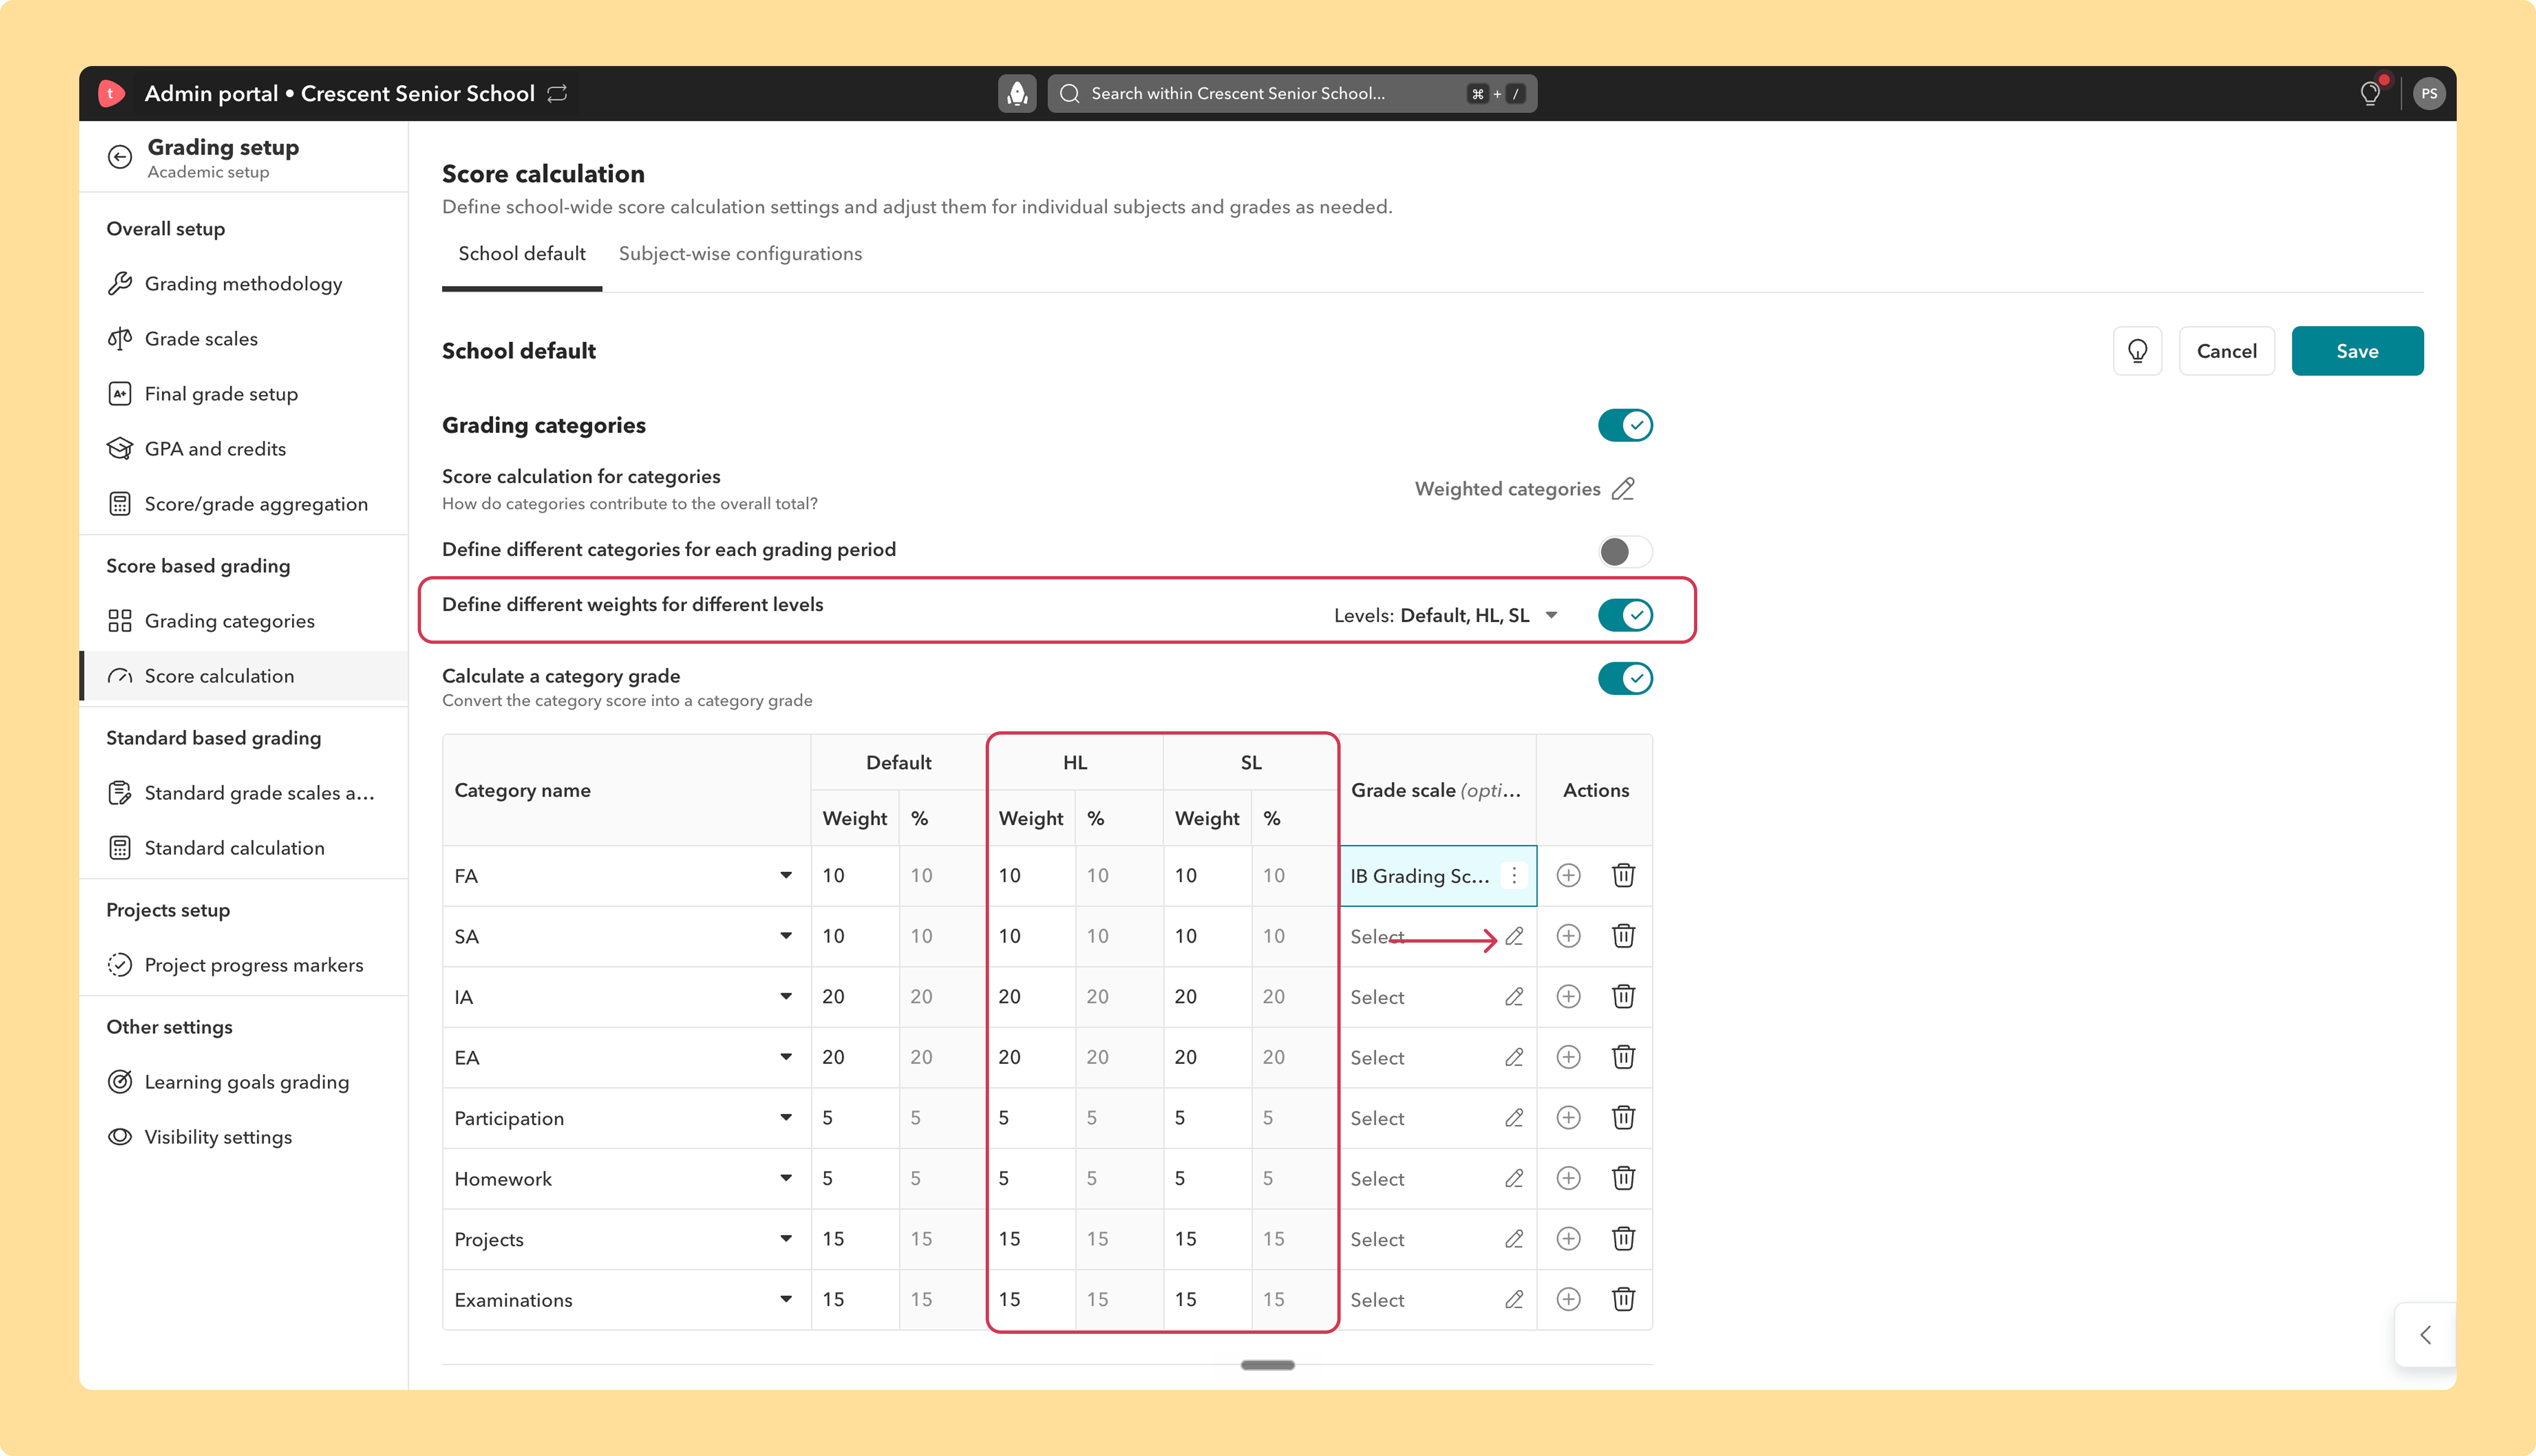
Task: Click pencil icon in IA grade scale
Action: (x=1514, y=997)
